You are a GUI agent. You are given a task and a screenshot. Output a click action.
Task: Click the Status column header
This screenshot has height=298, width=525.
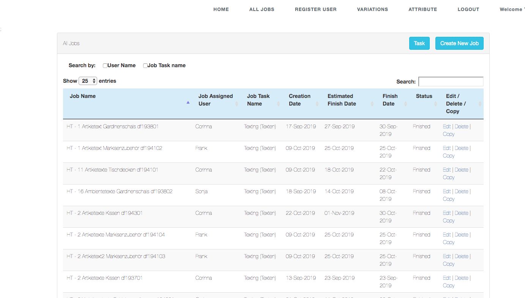tap(424, 96)
